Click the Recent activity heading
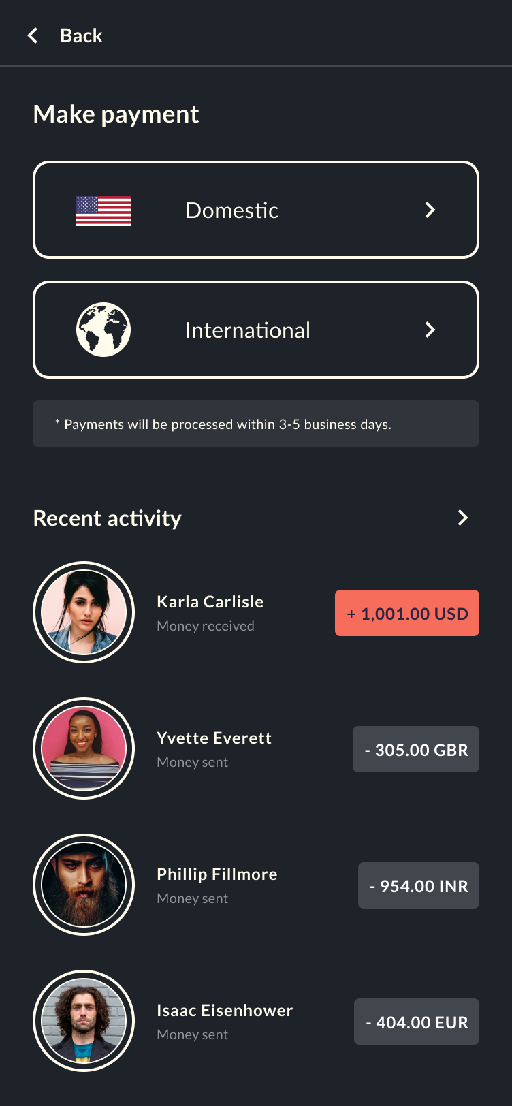This screenshot has width=512, height=1106. (107, 518)
